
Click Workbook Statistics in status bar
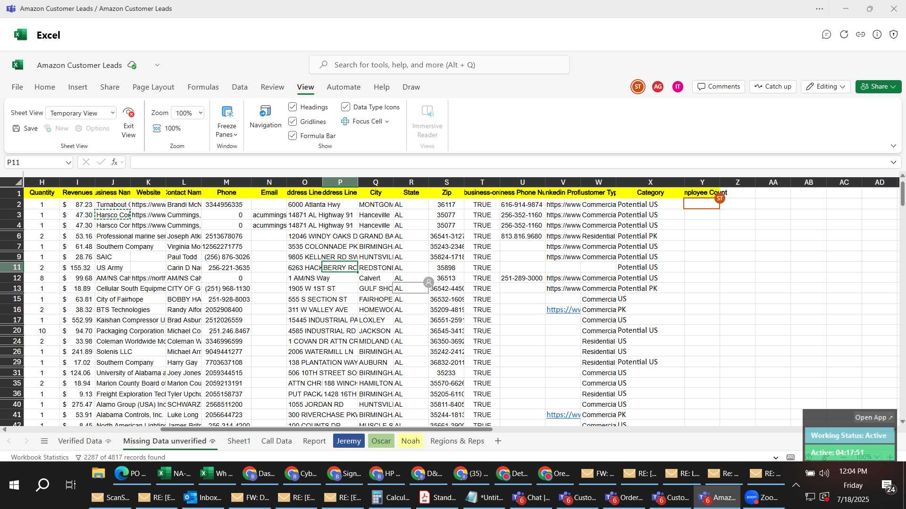click(x=40, y=457)
